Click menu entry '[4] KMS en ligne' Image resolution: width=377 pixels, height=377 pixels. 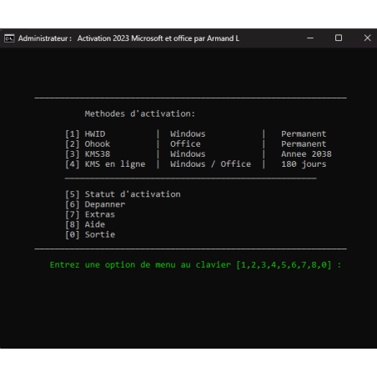point(105,164)
